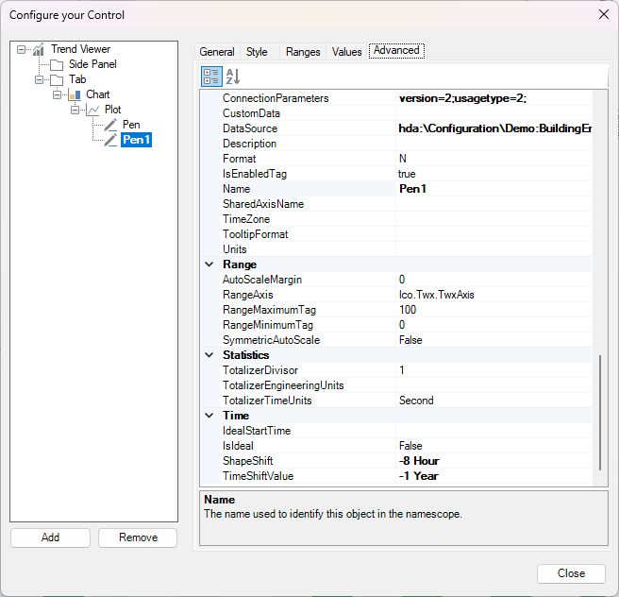Select the CustomData property row
The width and height of the screenshot is (619, 597).
pyautogui.click(x=406, y=113)
